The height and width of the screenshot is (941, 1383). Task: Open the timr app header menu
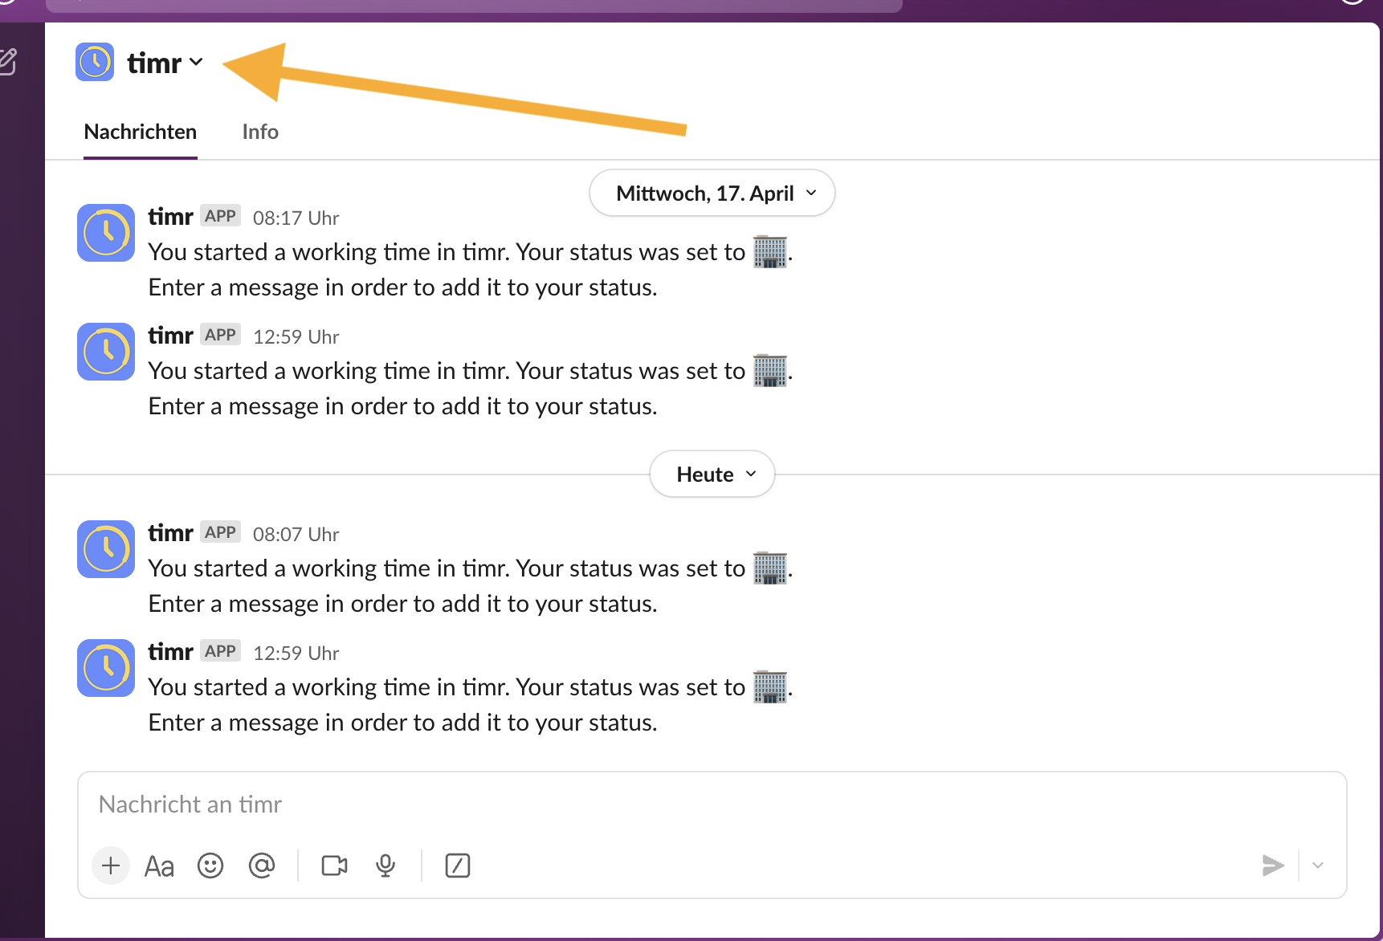[x=165, y=63]
